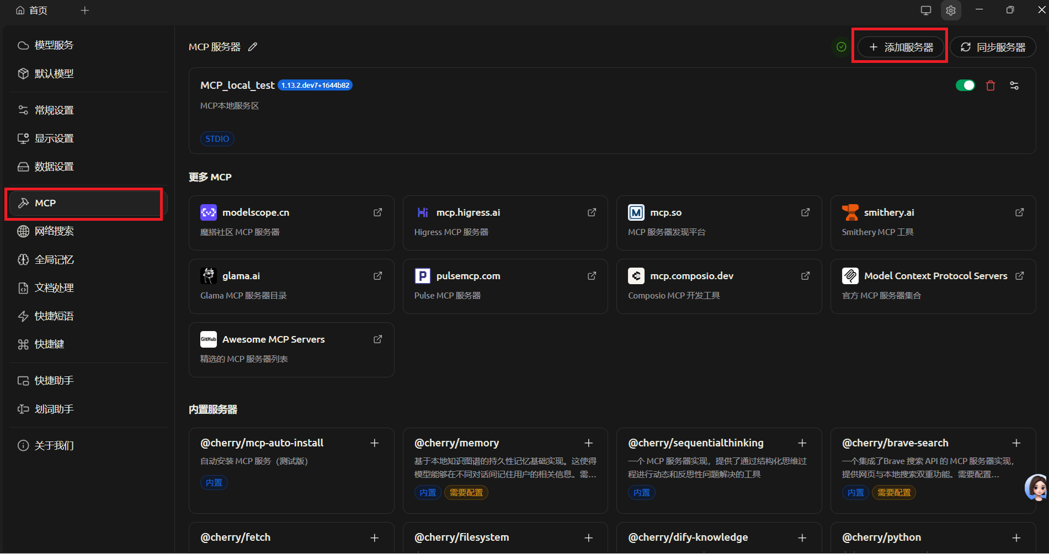Image resolution: width=1049 pixels, height=554 pixels.
Task: Click the pencil edit icon beside MCP 服务器
Action: 253,47
